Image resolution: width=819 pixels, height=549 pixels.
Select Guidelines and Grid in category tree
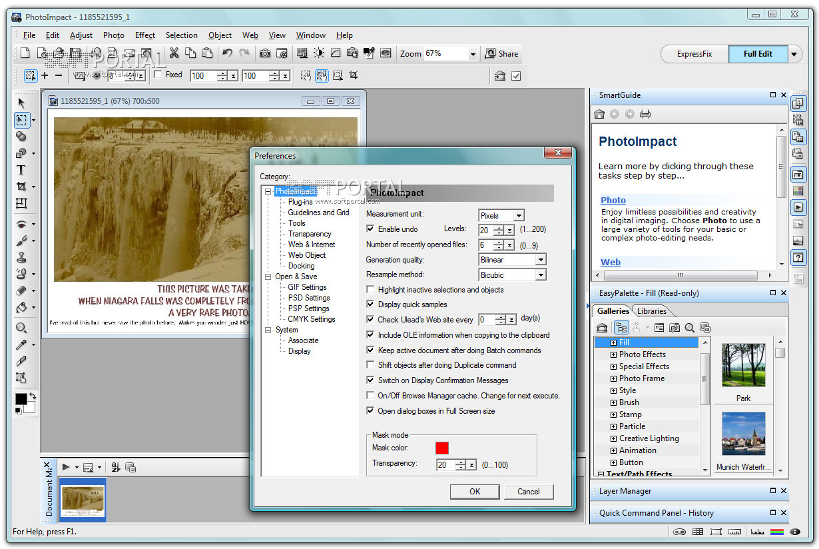tap(318, 213)
